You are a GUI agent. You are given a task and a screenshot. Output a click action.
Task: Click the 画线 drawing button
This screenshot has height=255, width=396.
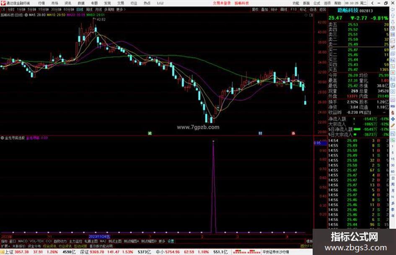pos(284,9)
